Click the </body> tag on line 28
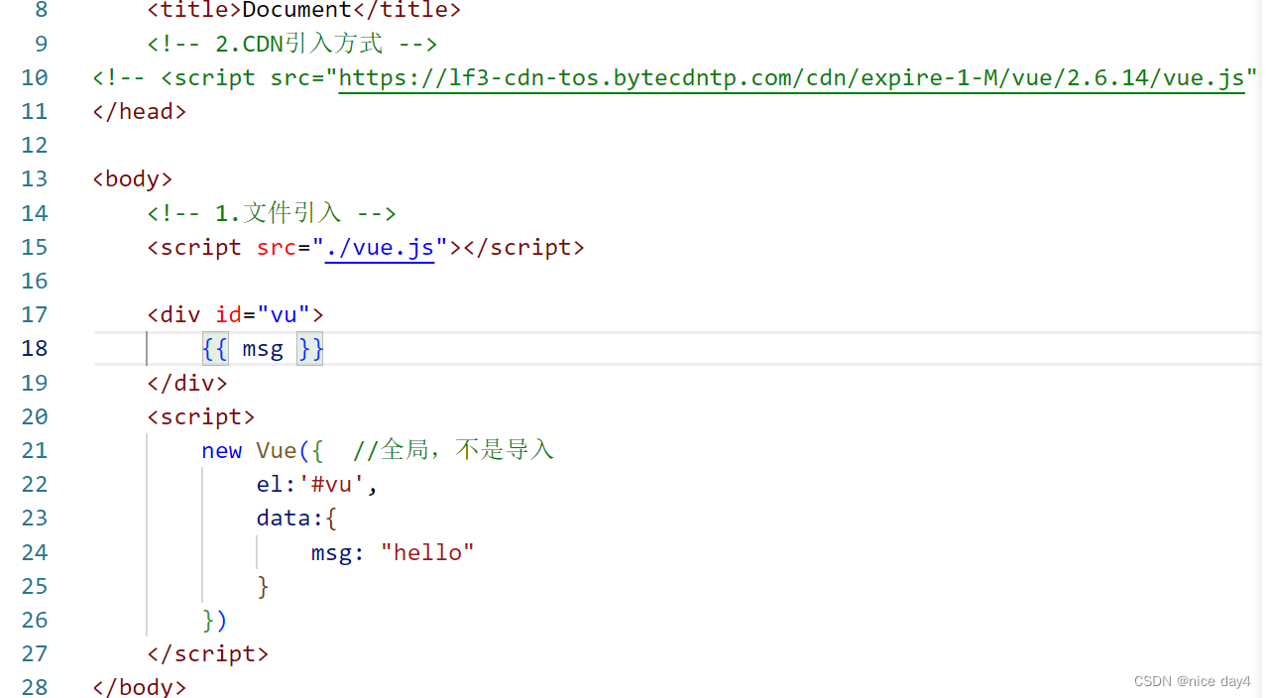This screenshot has width=1266, height=698. (139, 686)
